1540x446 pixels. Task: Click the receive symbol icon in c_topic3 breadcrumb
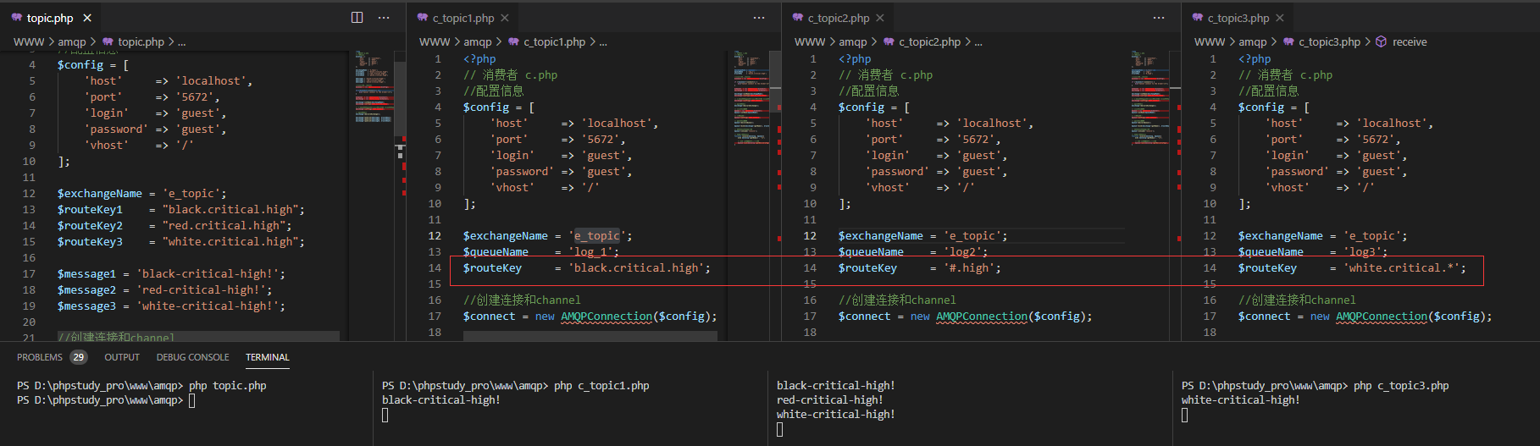point(1381,41)
